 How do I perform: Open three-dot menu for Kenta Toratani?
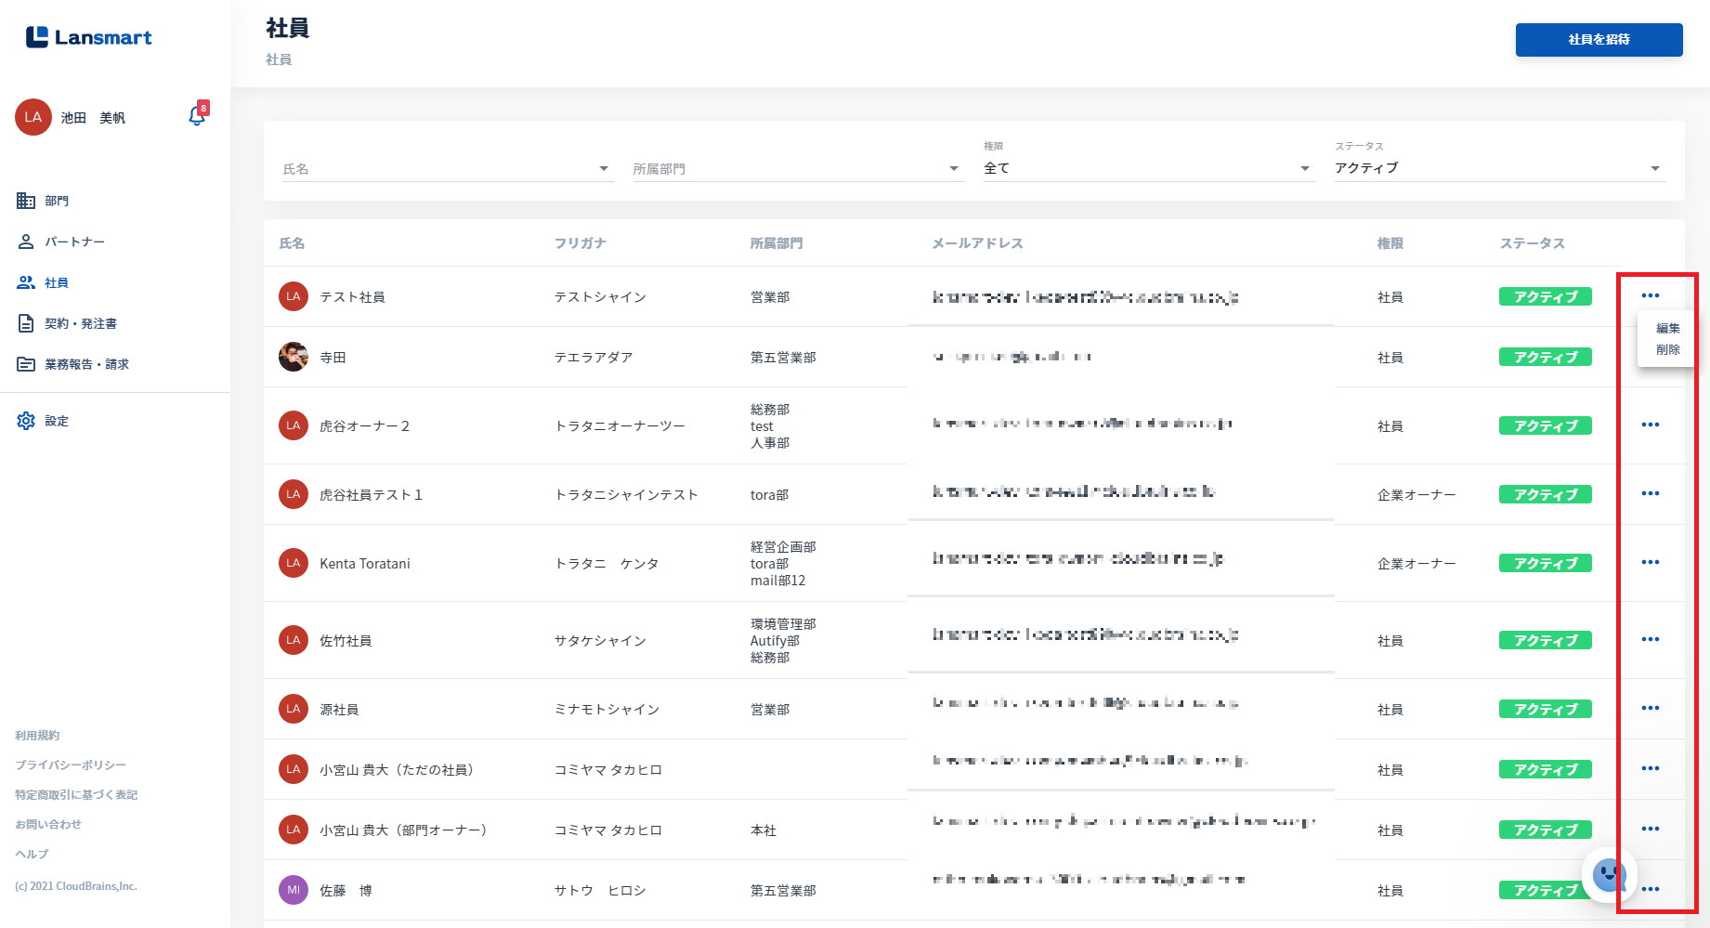click(x=1650, y=563)
